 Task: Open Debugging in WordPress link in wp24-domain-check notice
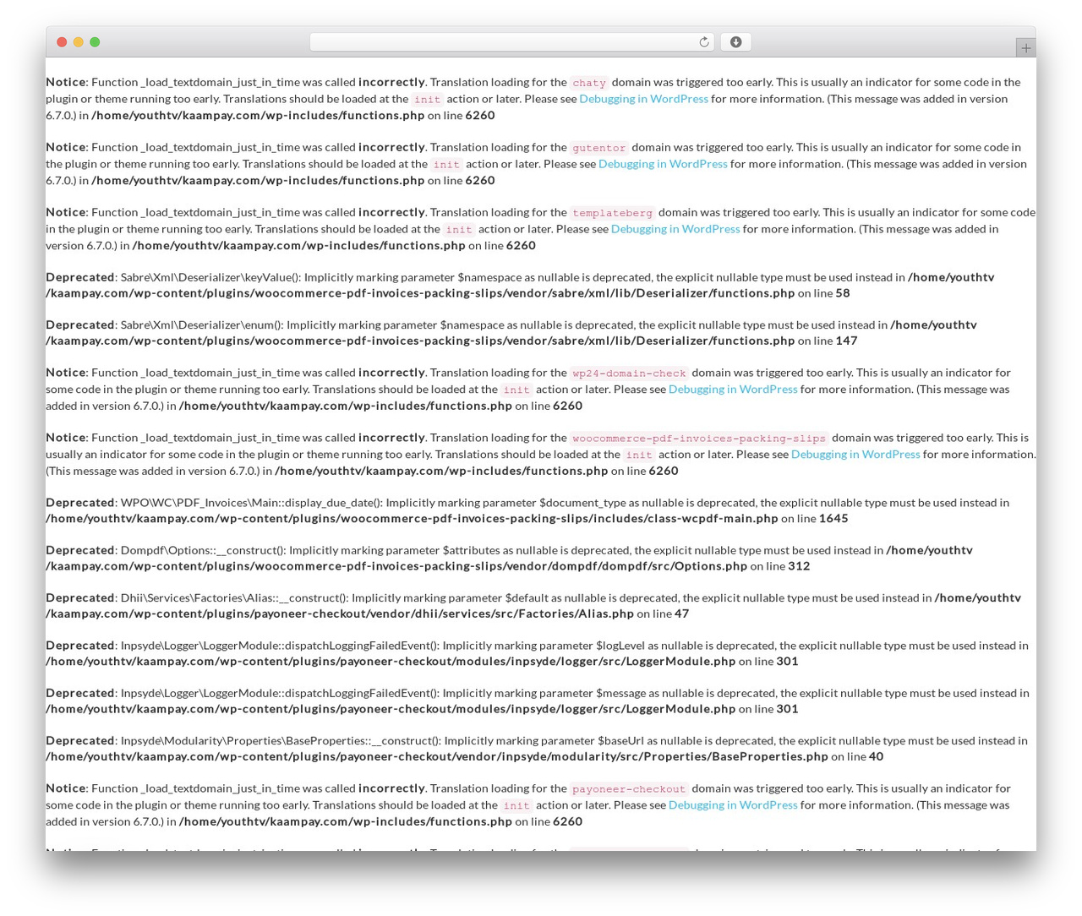pos(733,390)
